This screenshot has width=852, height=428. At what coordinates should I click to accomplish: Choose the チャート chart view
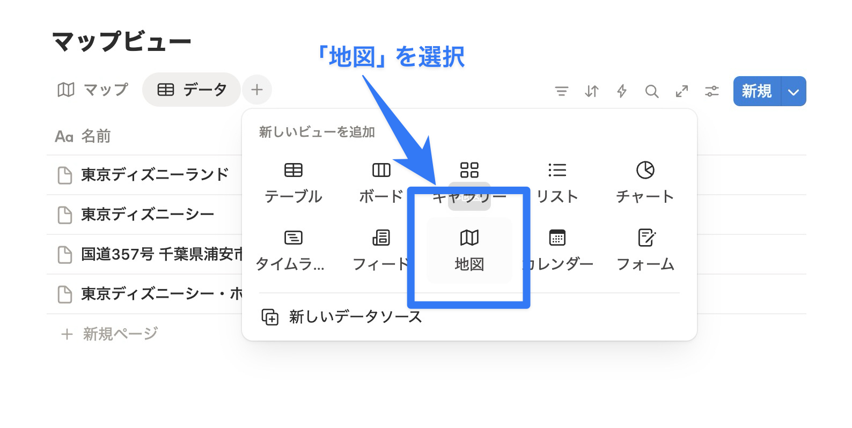coord(645,183)
